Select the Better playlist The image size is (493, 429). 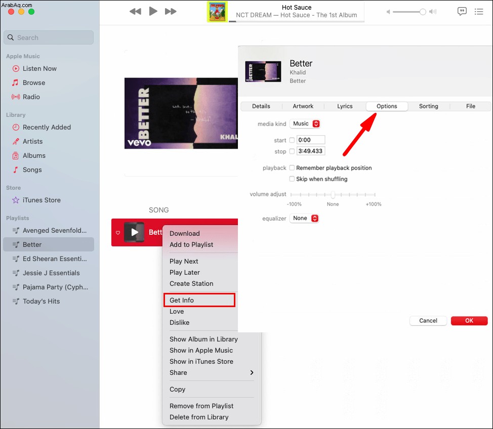pos(49,244)
